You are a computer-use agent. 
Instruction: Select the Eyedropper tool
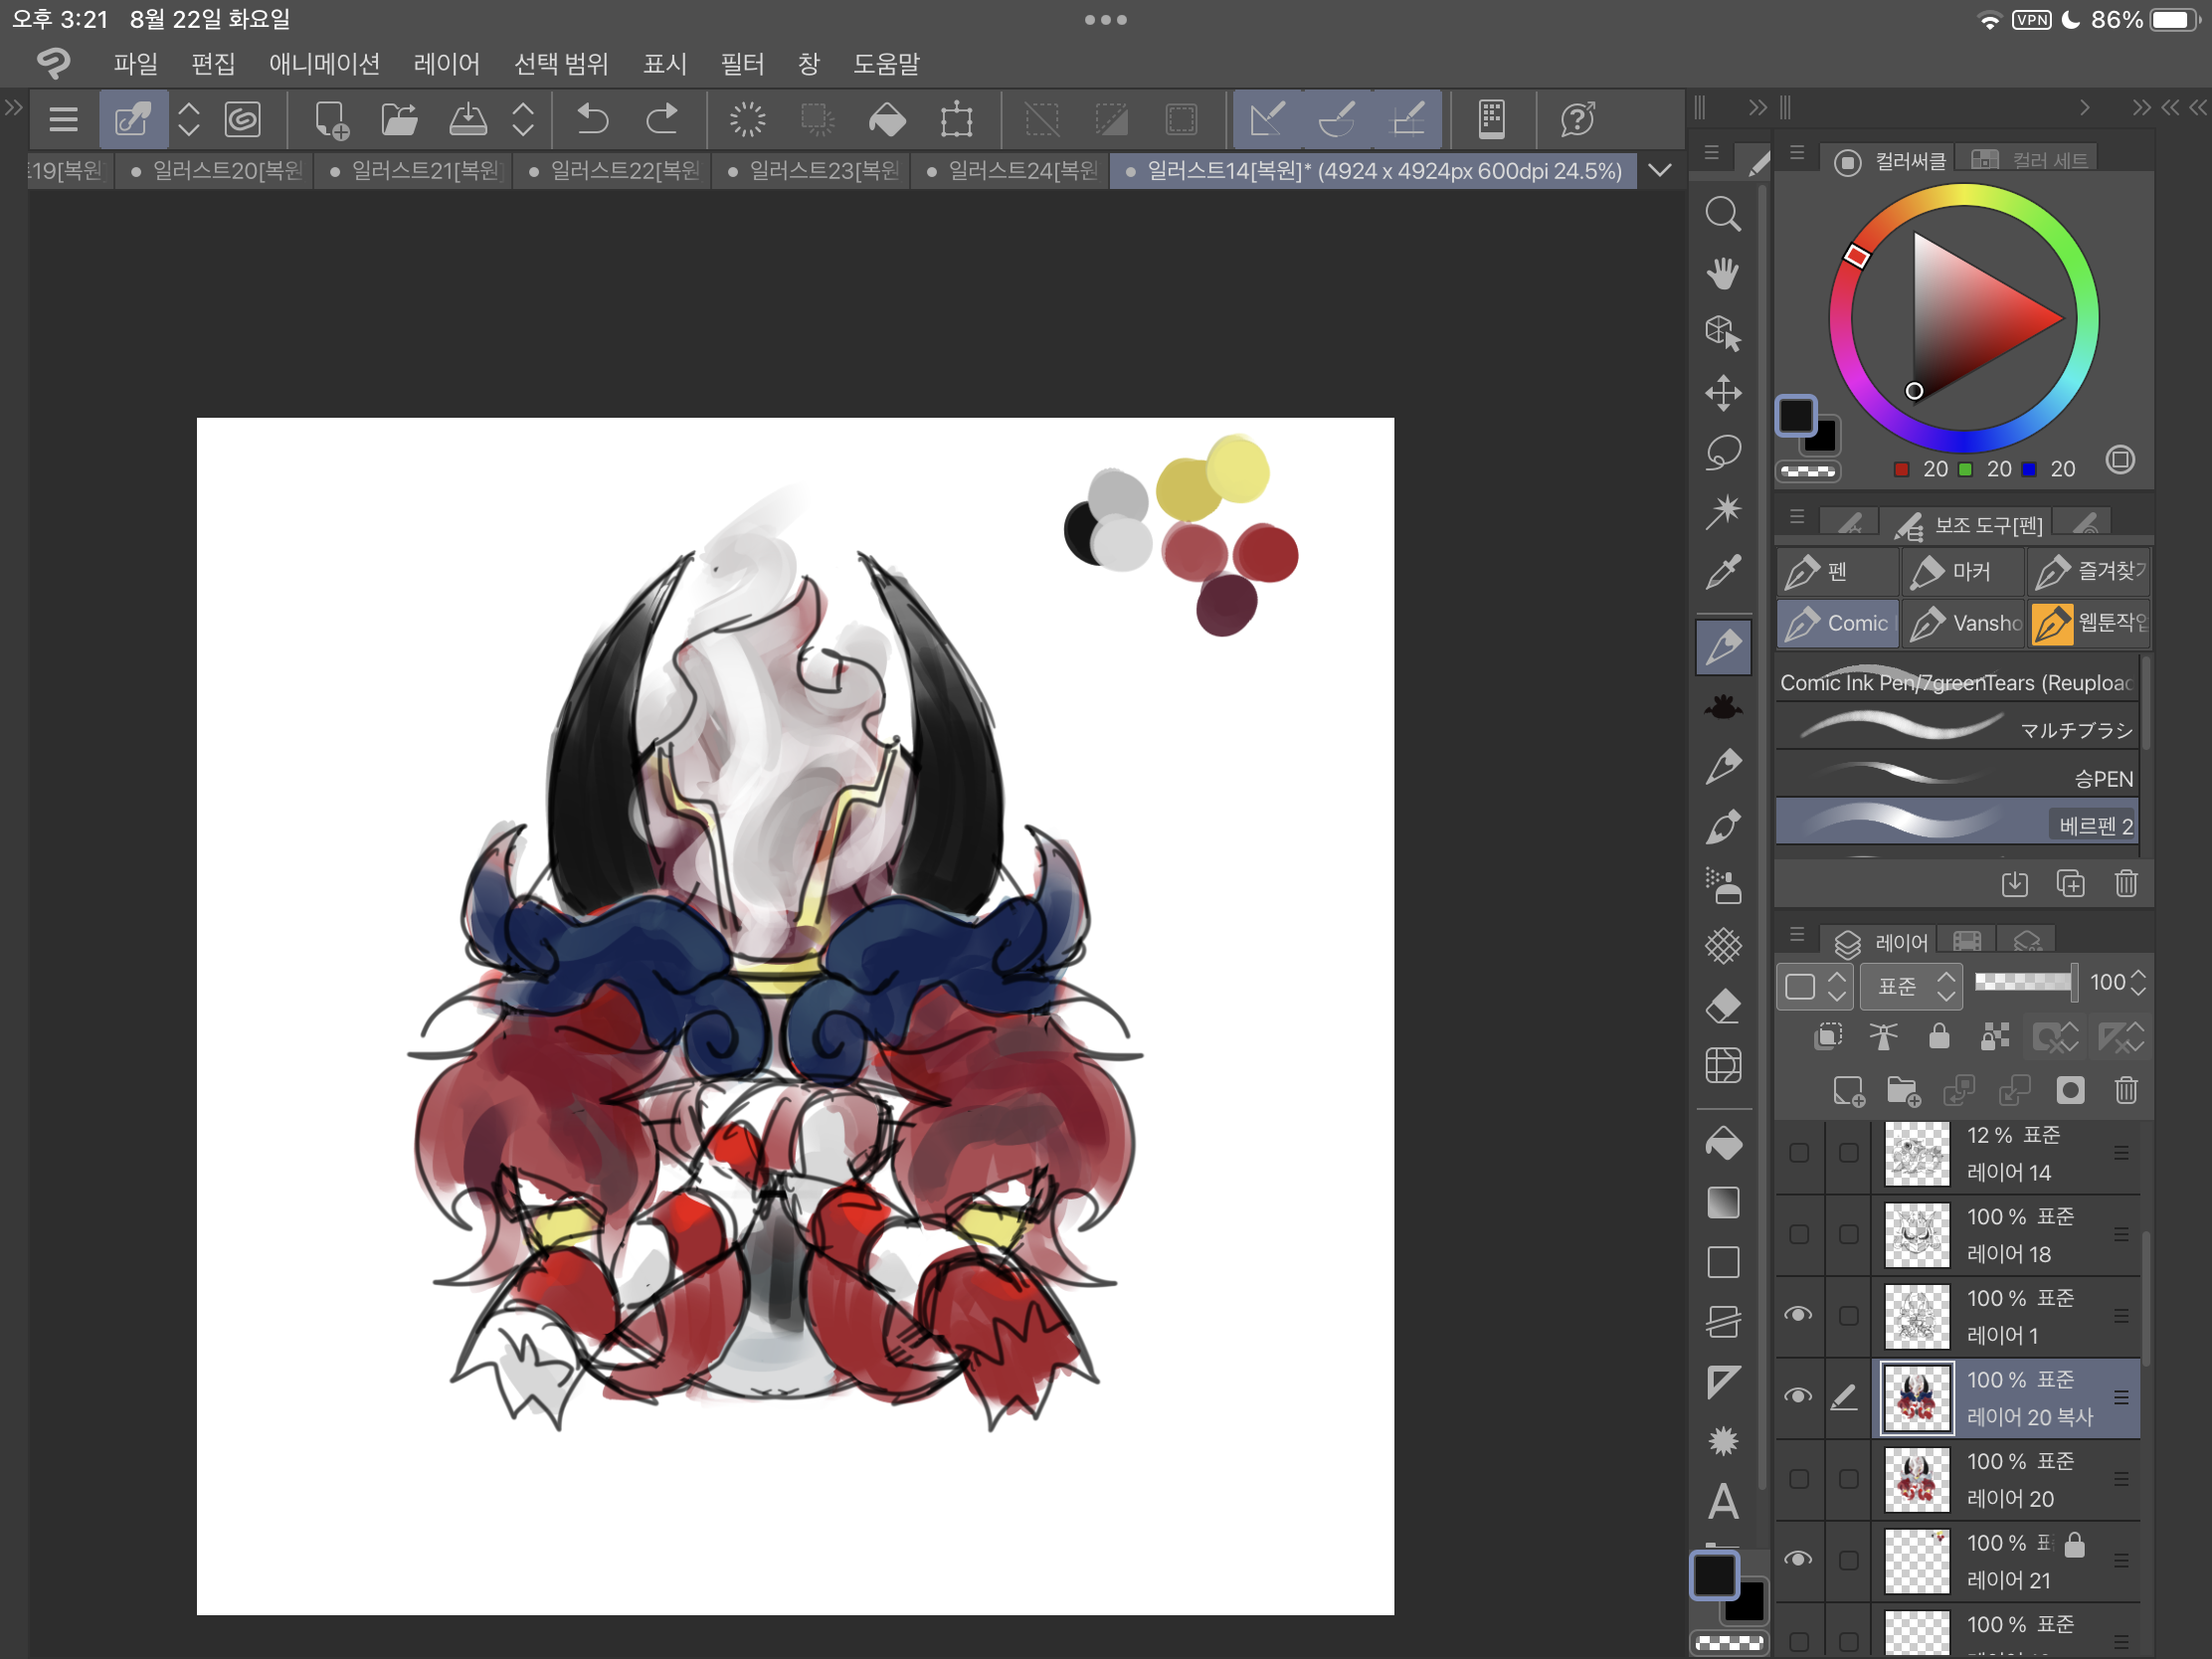click(1722, 573)
